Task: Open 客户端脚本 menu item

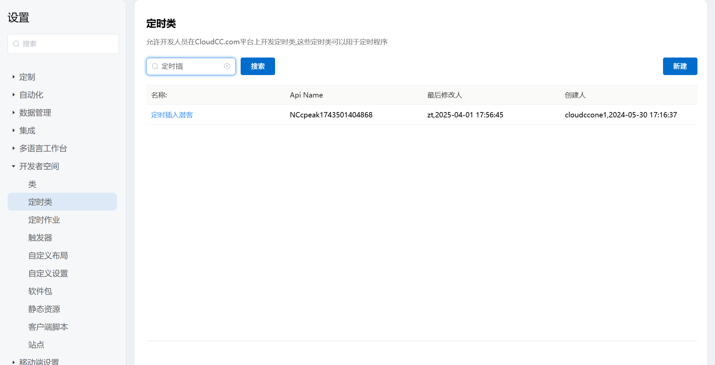Action: point(48,327)
